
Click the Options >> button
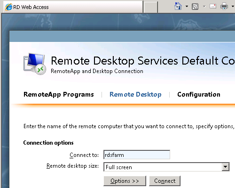125,181
